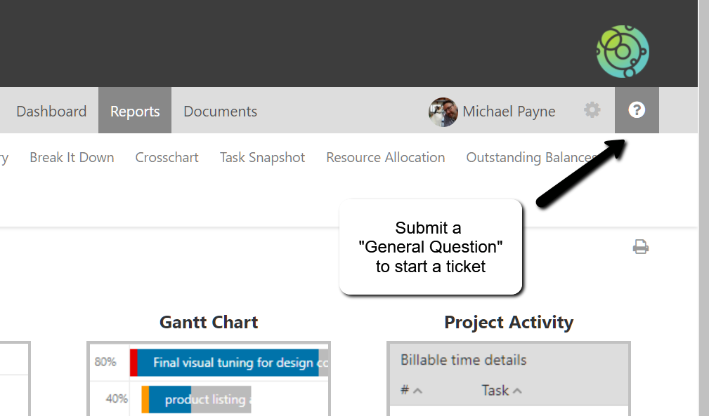Image resolution: width=709 pixels, height=416 pixels.
Task: Switch to the Dashboard tab
Action: (51, 112)
